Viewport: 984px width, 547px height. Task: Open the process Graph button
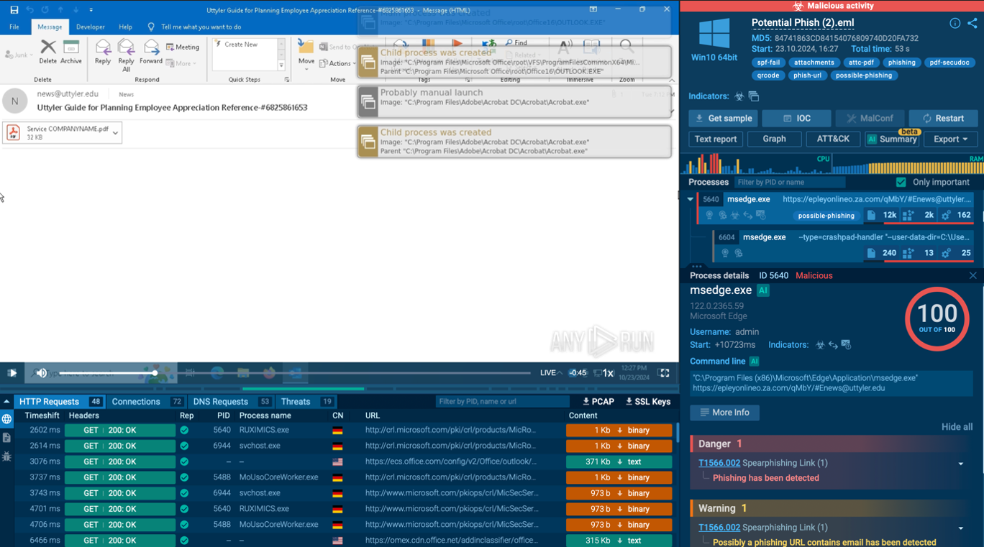point(774,139)
